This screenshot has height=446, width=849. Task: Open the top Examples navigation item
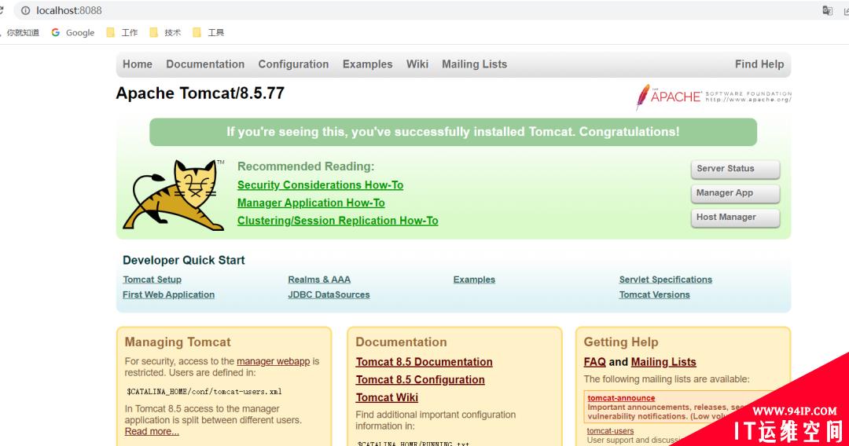(368, 64)
